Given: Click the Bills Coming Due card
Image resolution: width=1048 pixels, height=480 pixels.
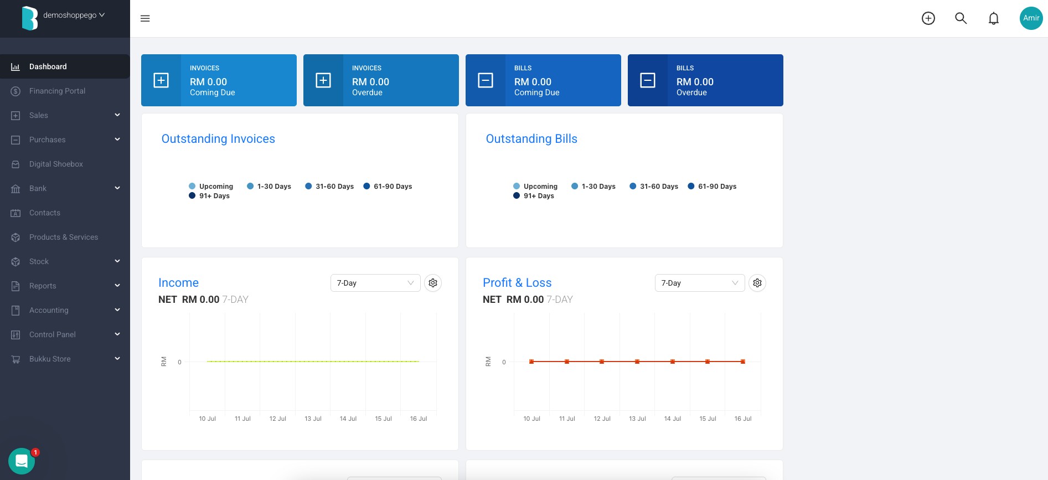Looking at the screenshot, I should [543, 80].
